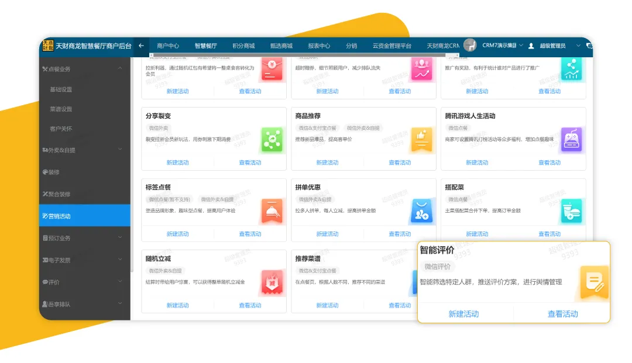This screenshot has width=632, height=363.
Task: Click the red envelope icon on the 拉新利器 card
Action: pos(272,69)
